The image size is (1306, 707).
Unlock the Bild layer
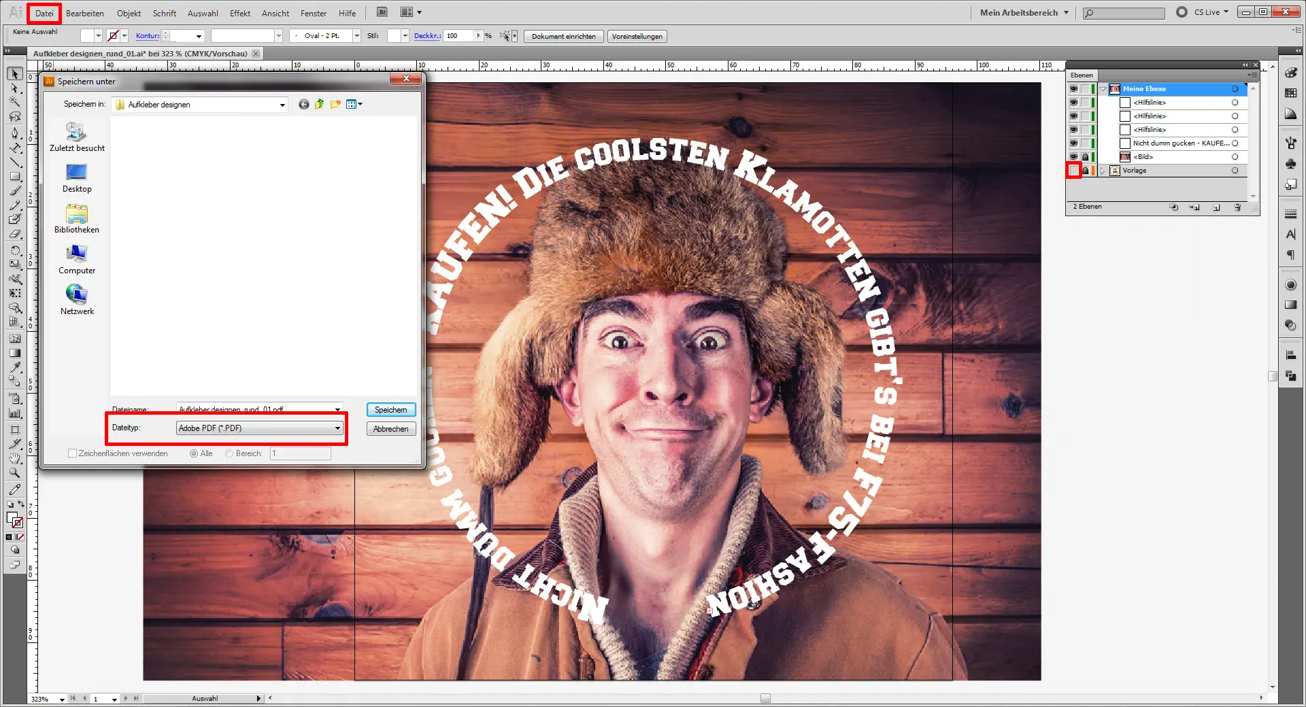(x=1085, y=157)
